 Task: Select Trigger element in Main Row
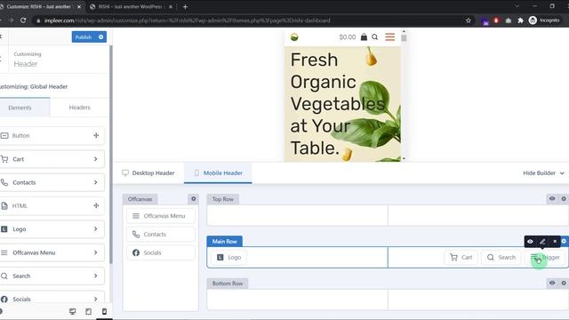coord(545,257)
